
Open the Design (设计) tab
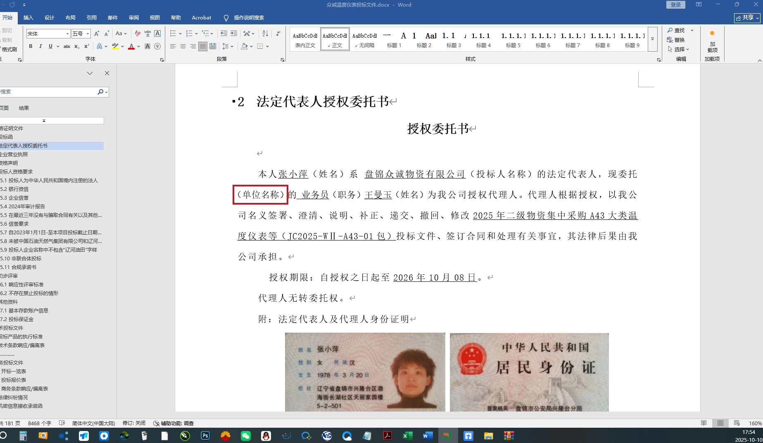pyautogui.click(x=50, y=18)
